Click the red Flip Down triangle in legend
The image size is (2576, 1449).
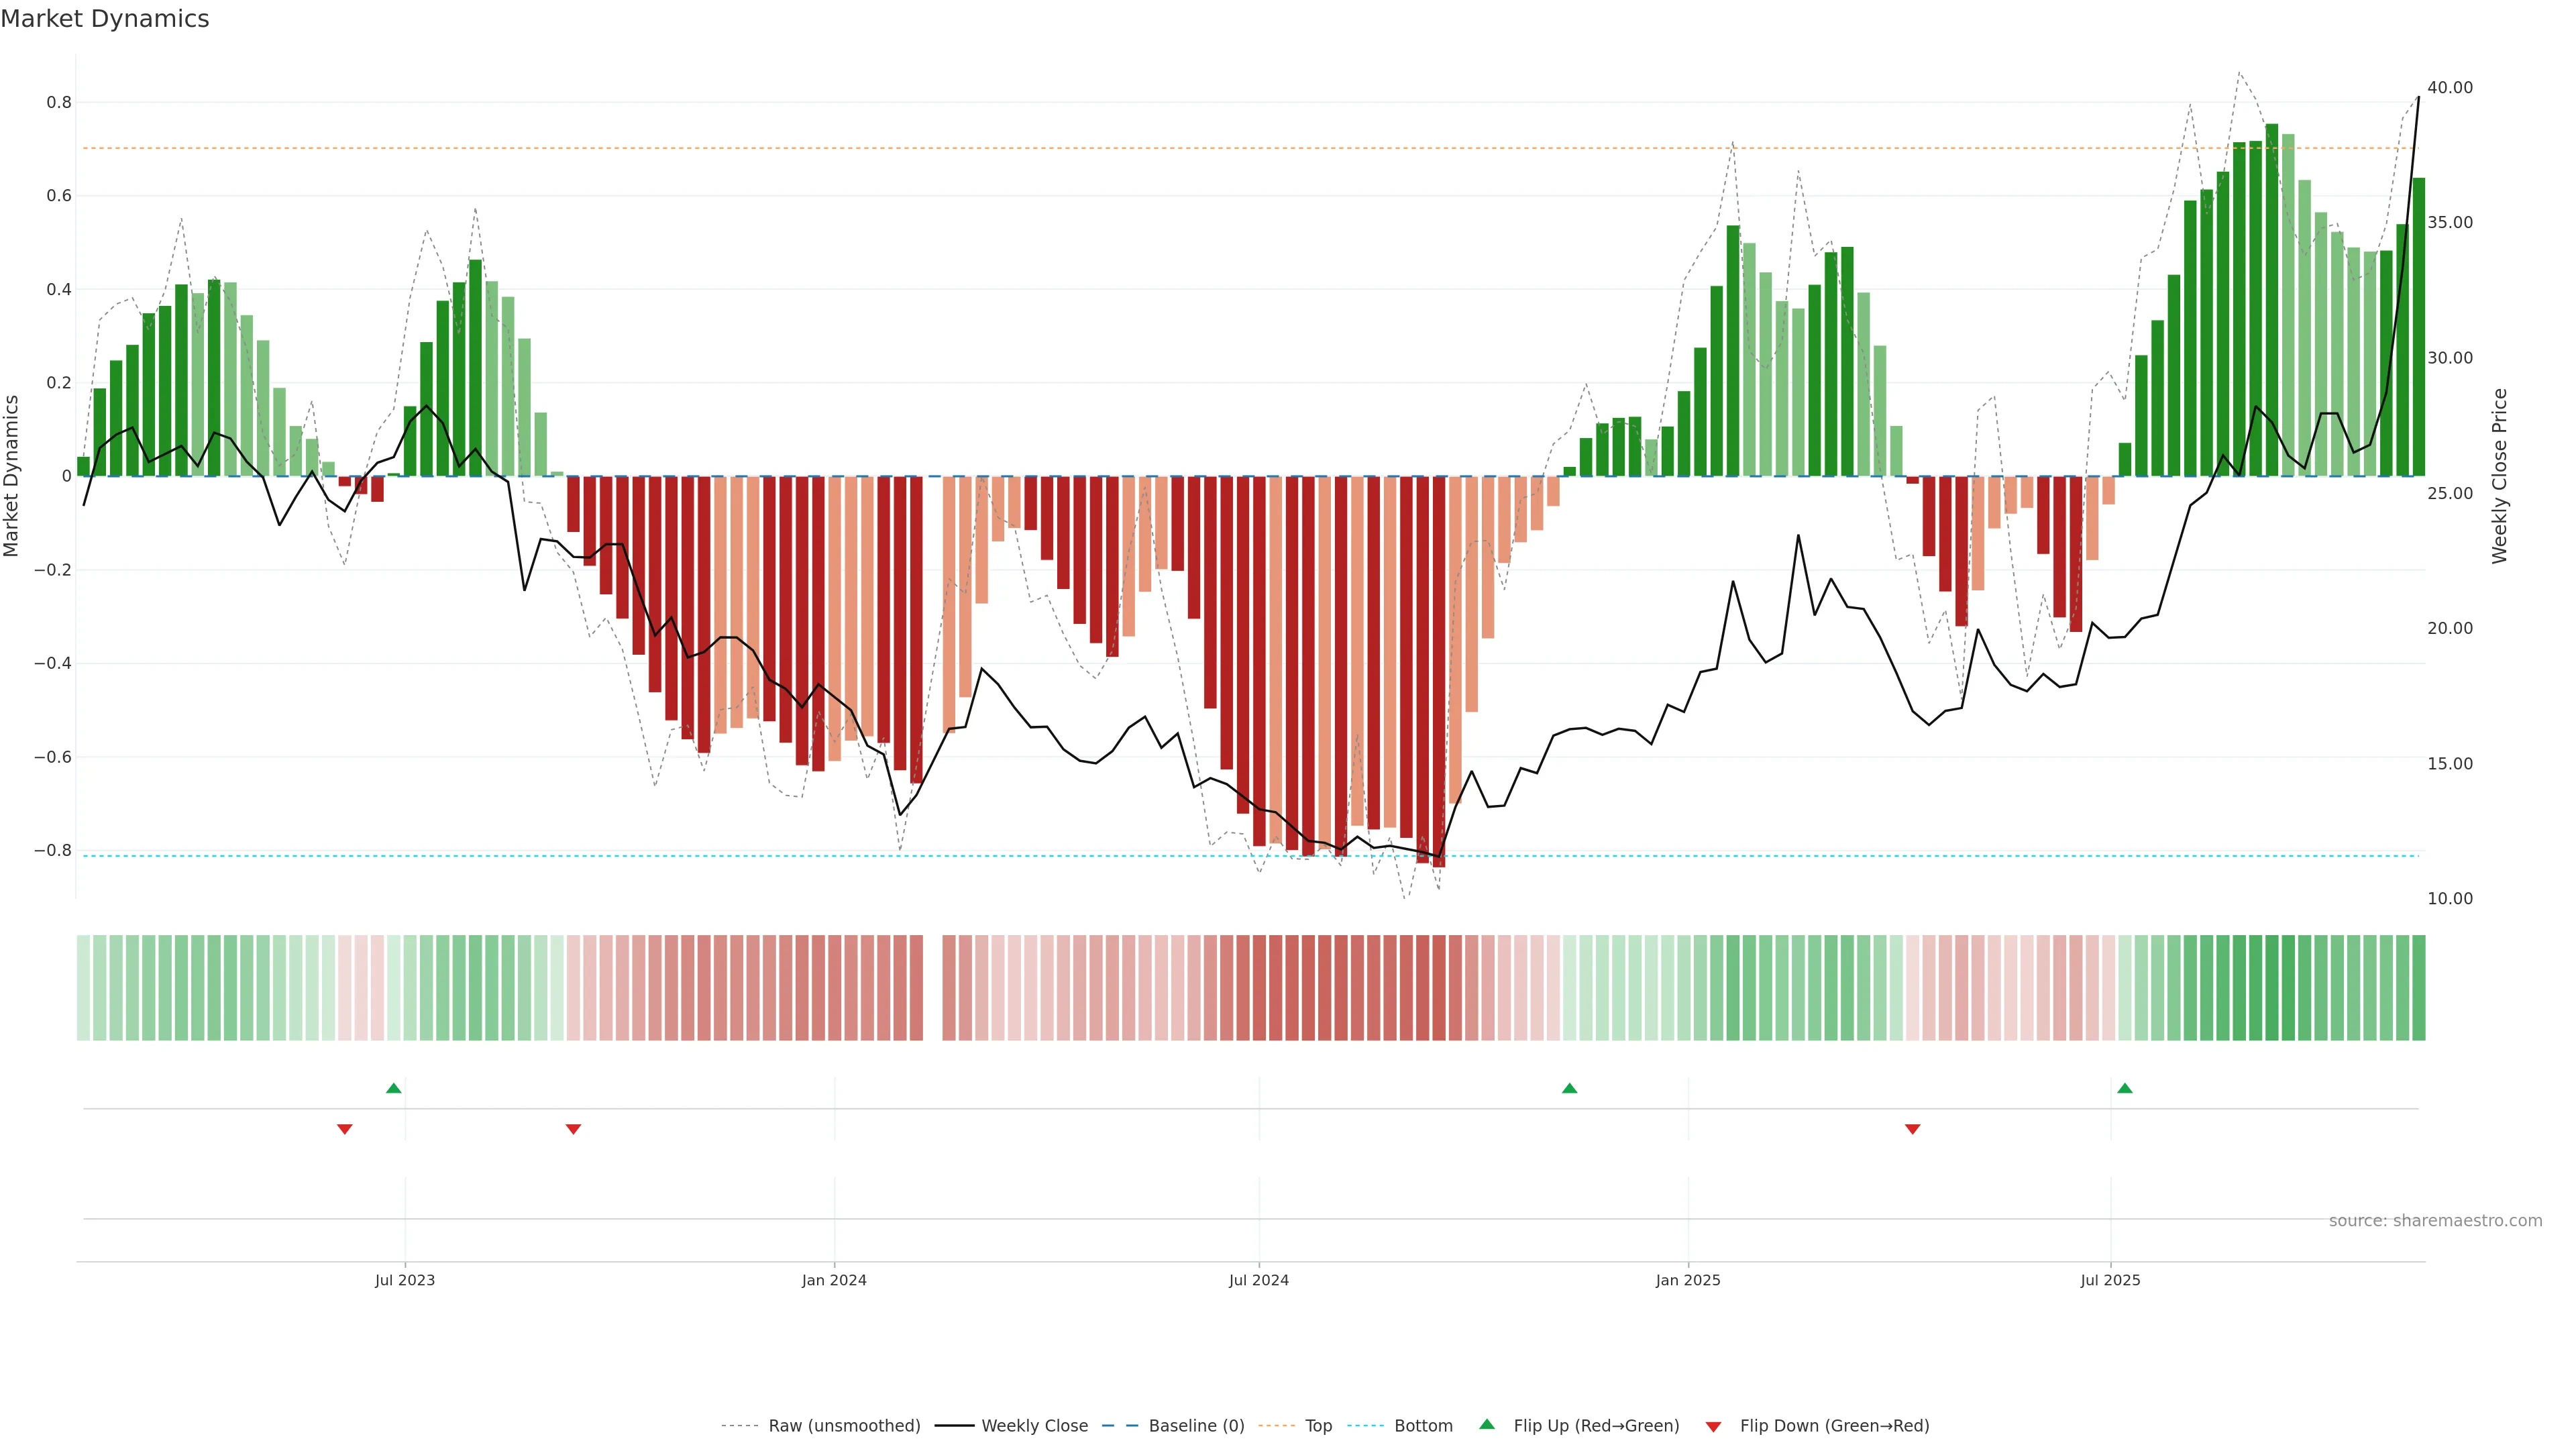[1713, 1427]
